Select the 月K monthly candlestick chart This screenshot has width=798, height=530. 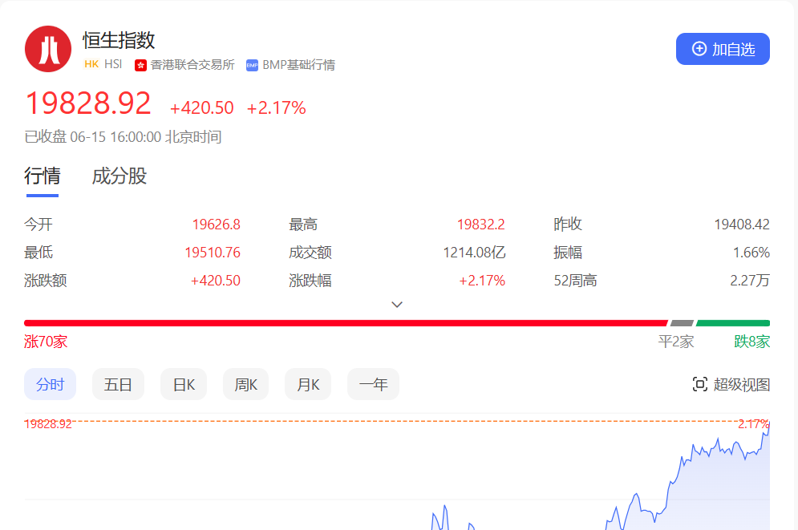pos(308,385)
